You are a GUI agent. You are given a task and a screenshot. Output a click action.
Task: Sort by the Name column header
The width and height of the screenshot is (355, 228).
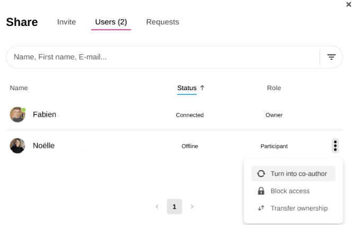(19, 88)
